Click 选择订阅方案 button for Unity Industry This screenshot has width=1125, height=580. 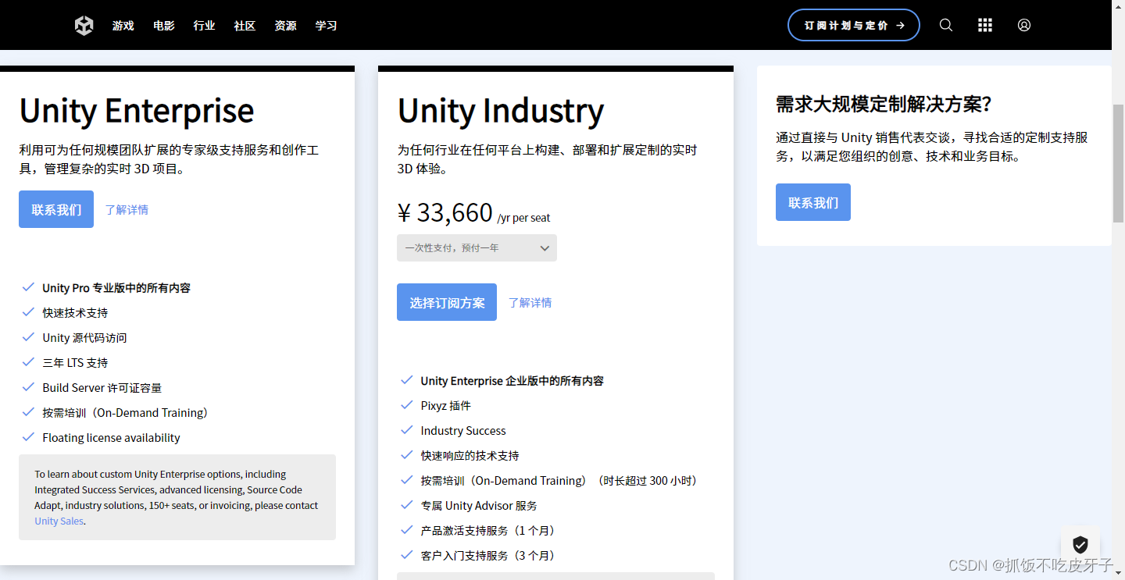click(447, 302)
